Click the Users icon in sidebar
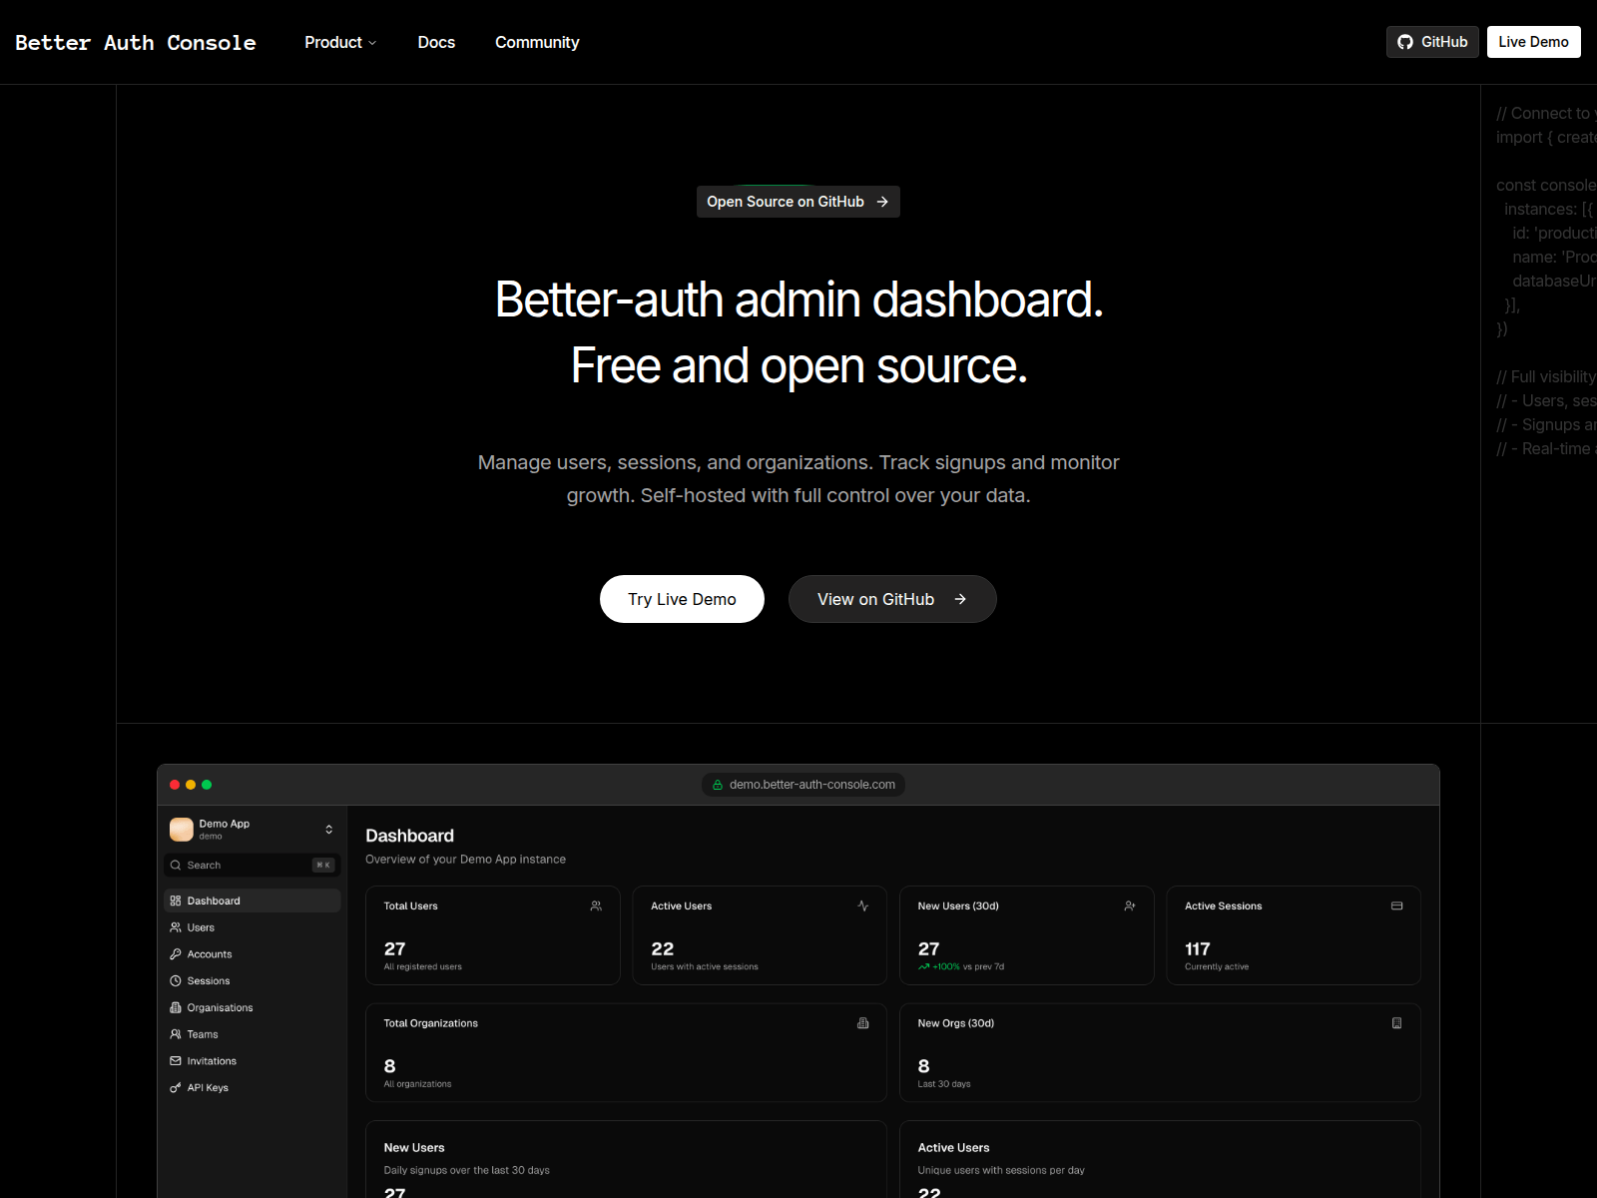 tap(176, 927)
